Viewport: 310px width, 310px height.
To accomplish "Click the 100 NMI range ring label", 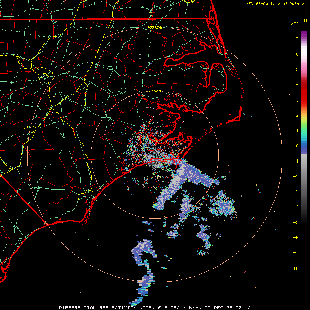I will 155,27.
